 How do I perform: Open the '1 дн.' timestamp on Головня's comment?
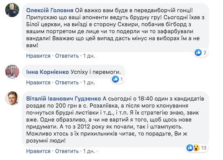click(x=89, y=56)
